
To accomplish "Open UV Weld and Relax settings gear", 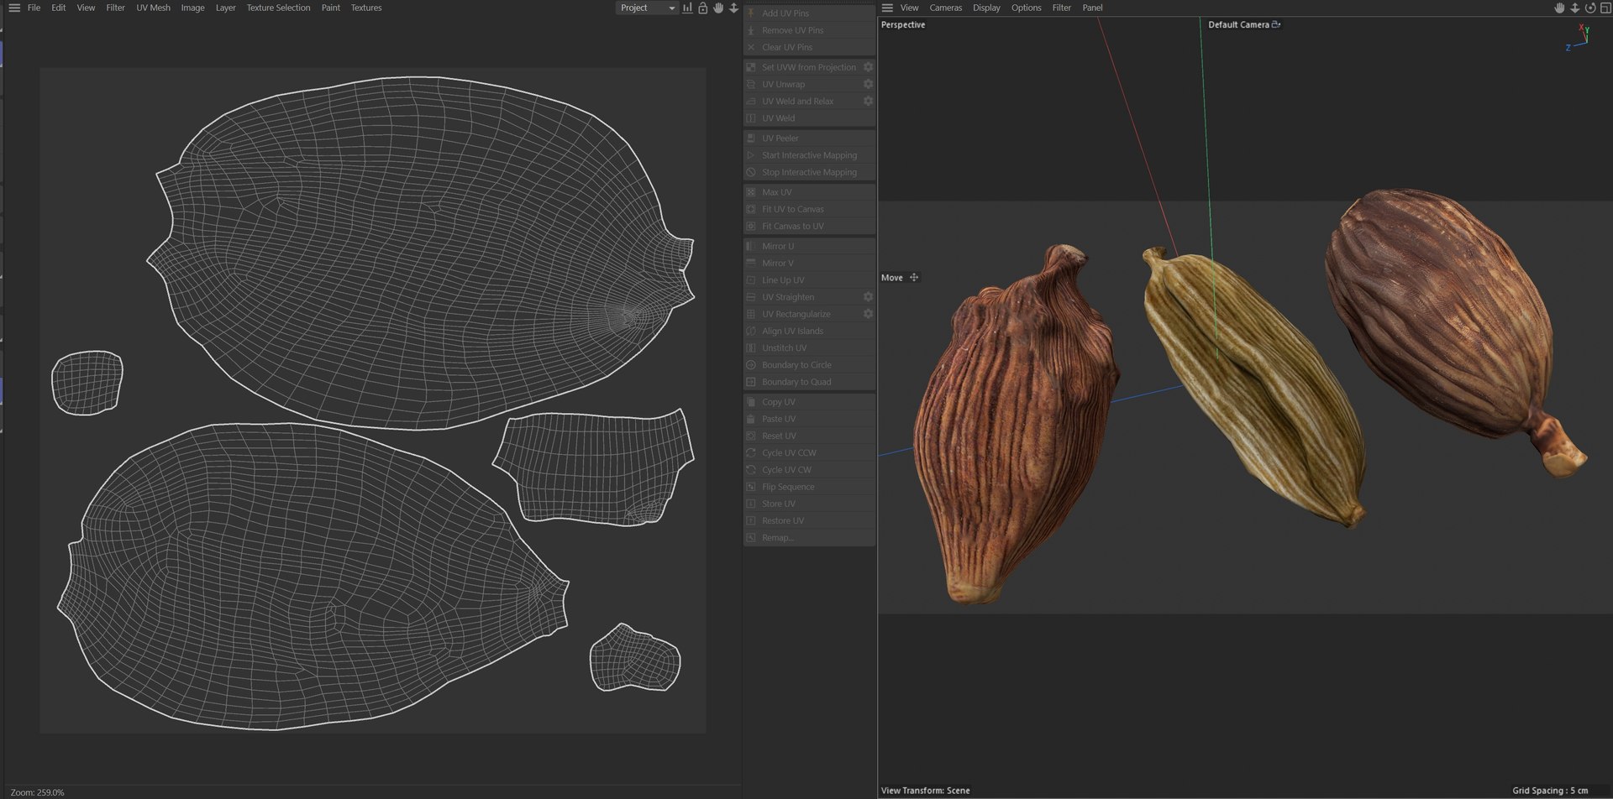I will pyautogui.click(x=868, y=101).
